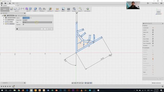Click the Front face of ViewCube
Image resolution: width=164 pixels, height=92 pixels.
[159, 12]
